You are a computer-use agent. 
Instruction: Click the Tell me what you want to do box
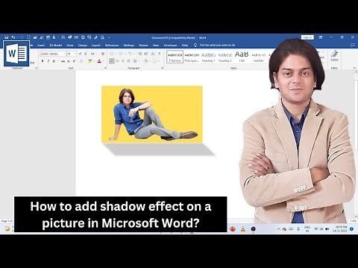tap(214, 45)
